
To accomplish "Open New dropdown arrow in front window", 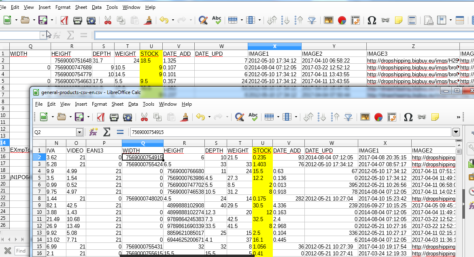I will 53,117.
